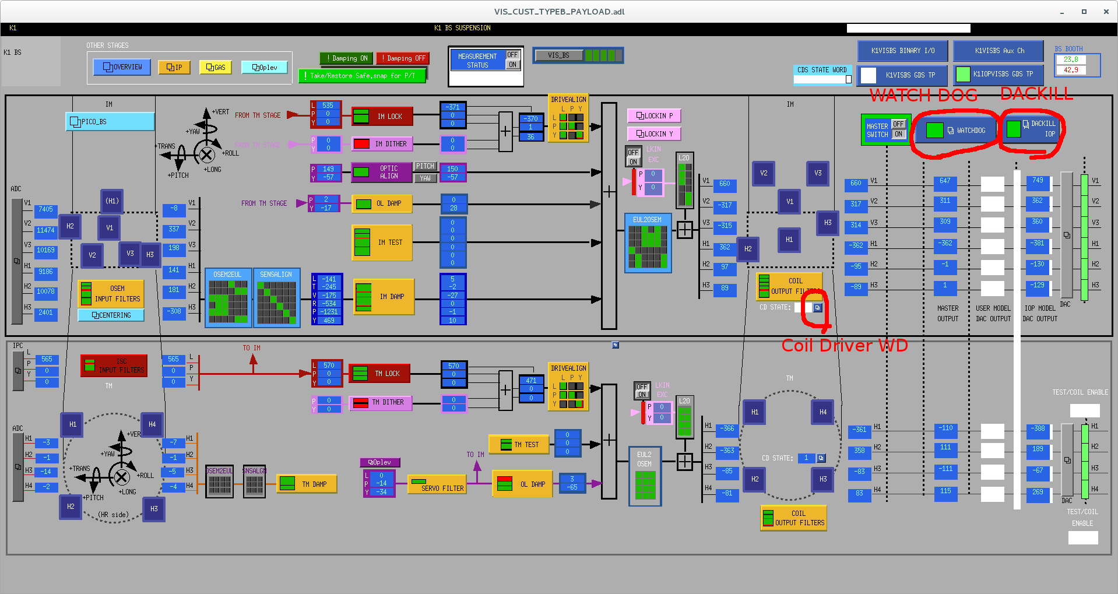Open the CENTERING display menu
The width and height of the screenshot is (1118, 594).
(x=111, y=315)
